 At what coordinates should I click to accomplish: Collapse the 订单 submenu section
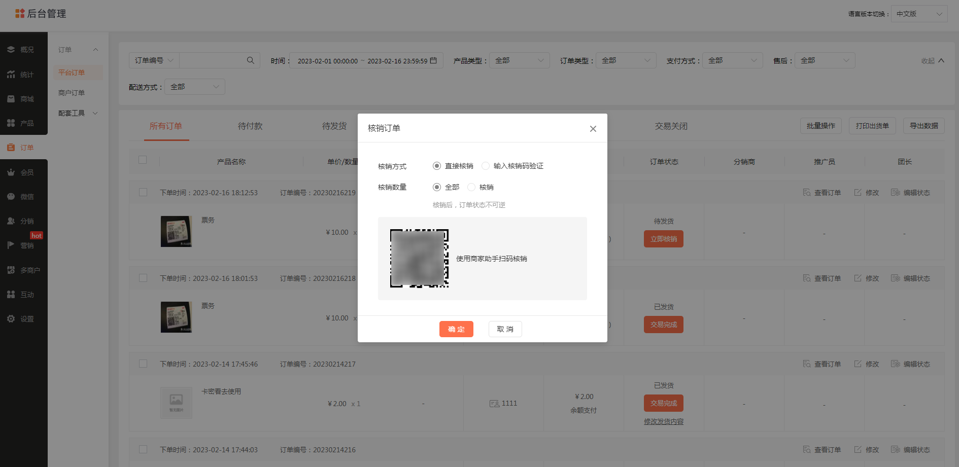(x=95, y=50)
